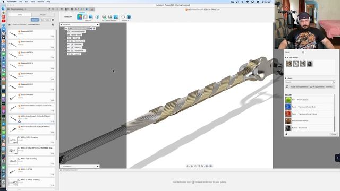Click the Orbit icon in the bottom navigation bar
Viewport: 340px width, 191px height.
pyautogui.click(x=188, y=166)
